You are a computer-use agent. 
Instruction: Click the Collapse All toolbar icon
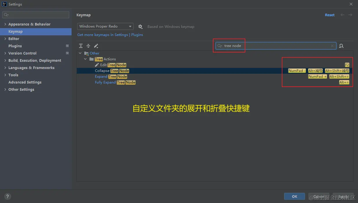(x=88, y=46)
